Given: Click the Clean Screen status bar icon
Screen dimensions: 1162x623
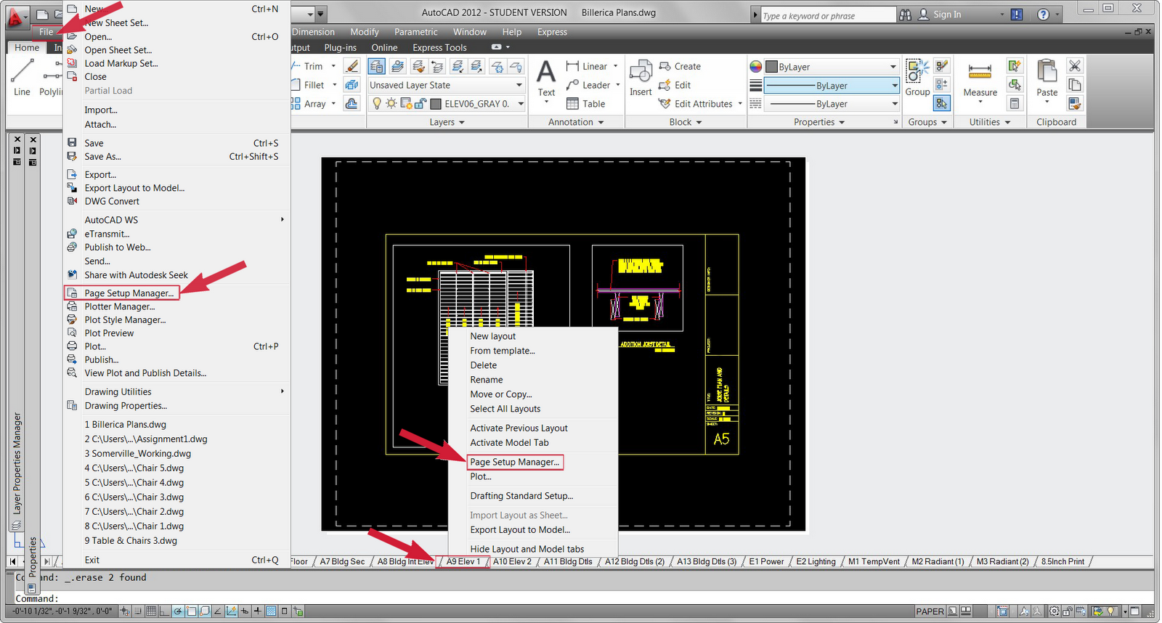Looking at the screenshot, I should 1135,611.
